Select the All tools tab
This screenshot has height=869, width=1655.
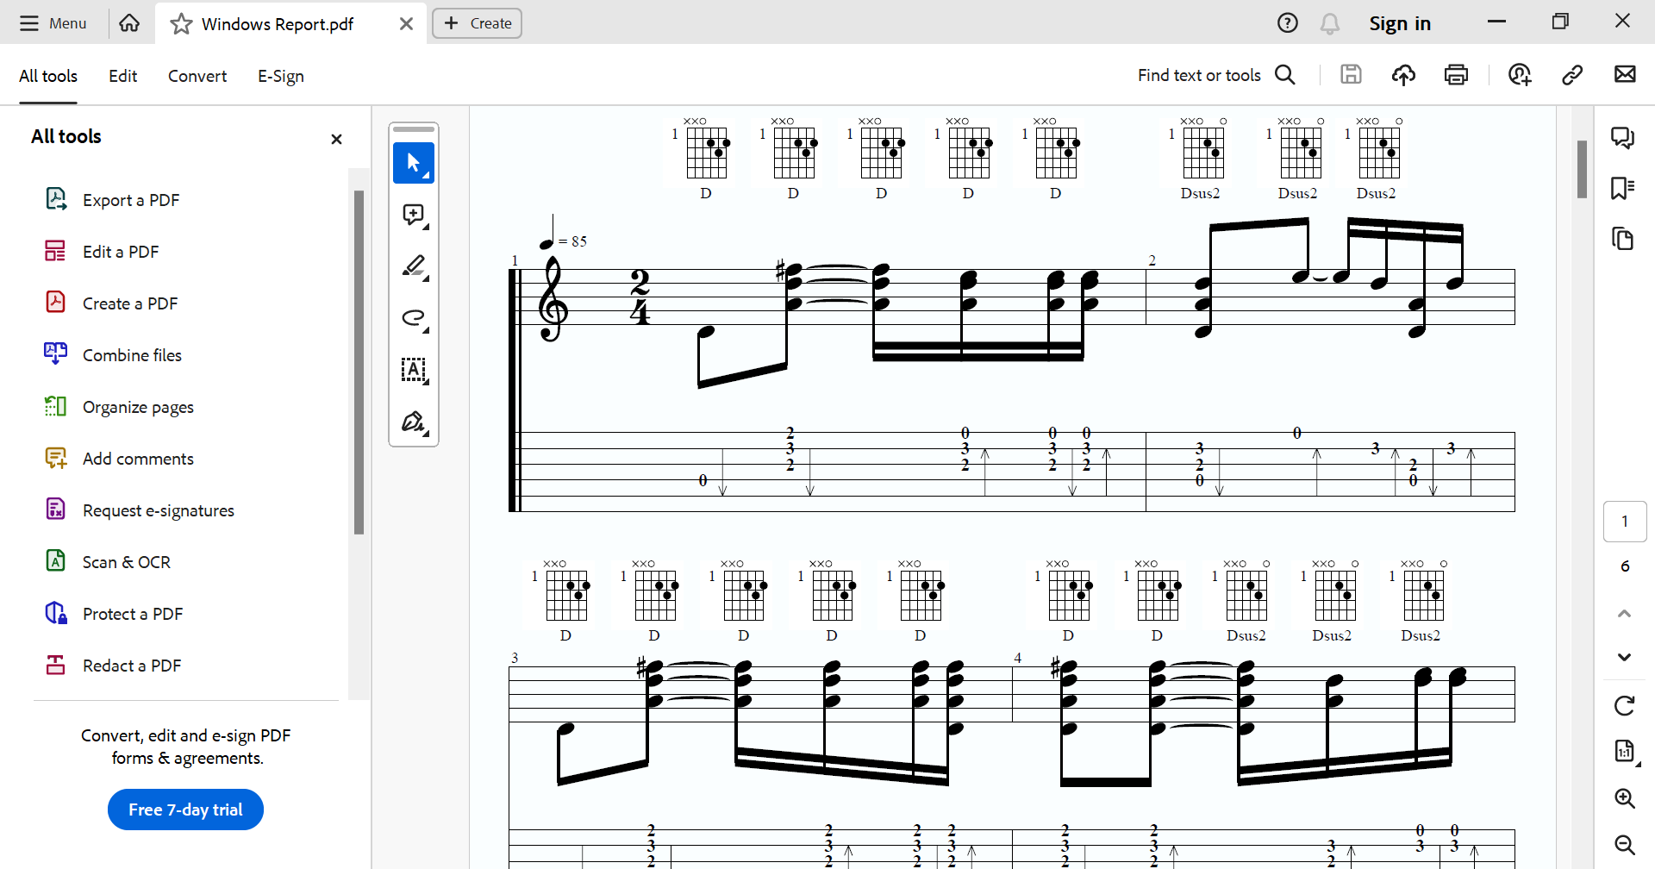(48, 76)
